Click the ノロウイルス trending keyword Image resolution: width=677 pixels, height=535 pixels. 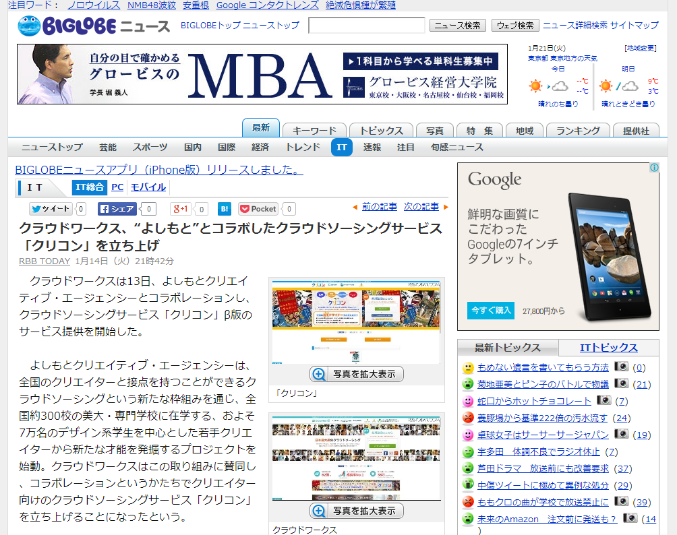tap(94, 5)
